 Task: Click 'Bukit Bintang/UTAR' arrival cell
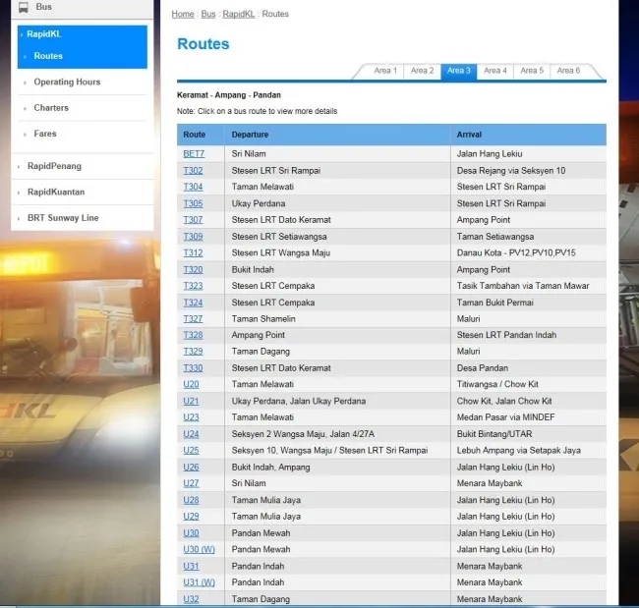click(x=494, y=434)
